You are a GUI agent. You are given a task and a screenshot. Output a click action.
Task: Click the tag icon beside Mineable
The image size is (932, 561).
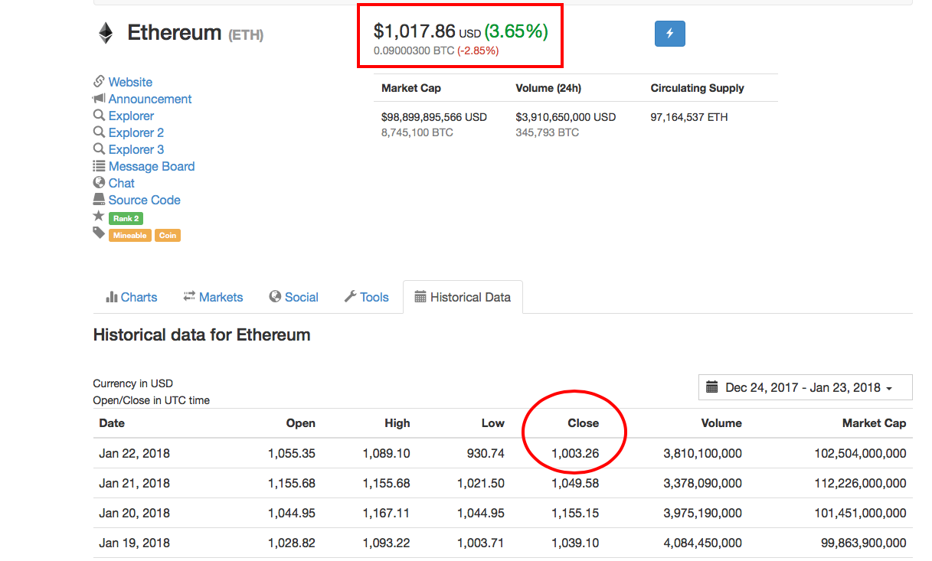coord(99,233)
